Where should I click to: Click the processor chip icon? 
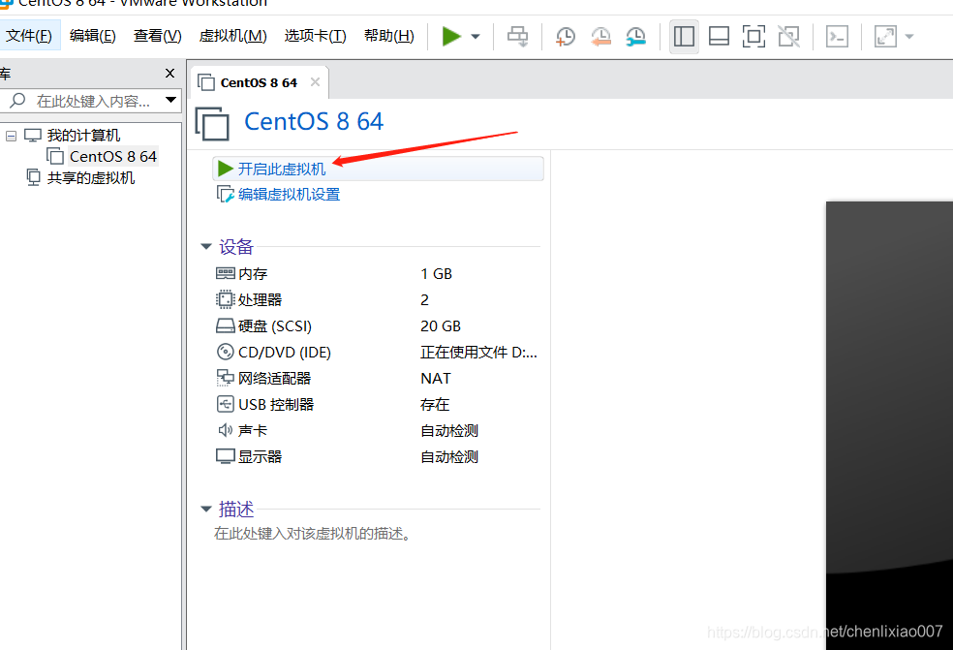[226, 299]
